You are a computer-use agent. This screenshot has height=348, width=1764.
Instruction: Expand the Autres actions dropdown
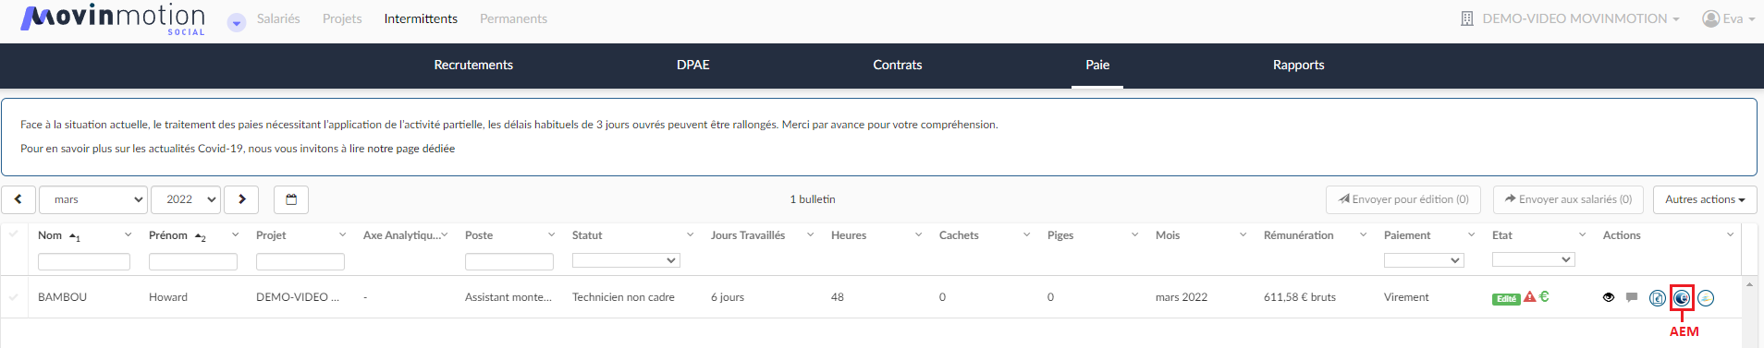coord(1705,199)
